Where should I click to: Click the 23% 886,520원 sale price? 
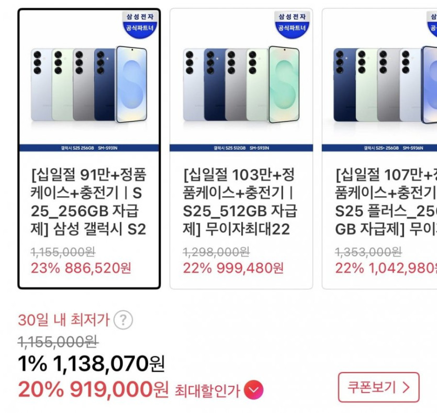coord(81,269)
